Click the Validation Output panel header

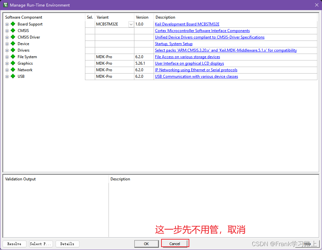(x=20, y=179)
